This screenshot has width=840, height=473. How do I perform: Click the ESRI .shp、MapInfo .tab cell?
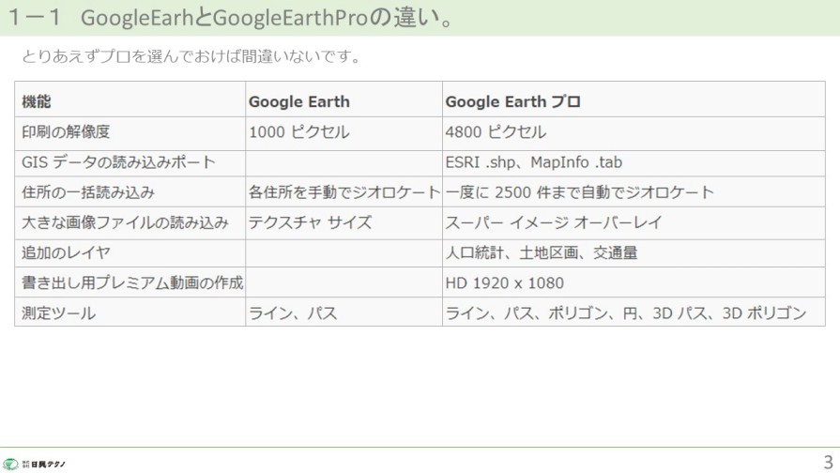pyautogui.click(x=533, y=162)
